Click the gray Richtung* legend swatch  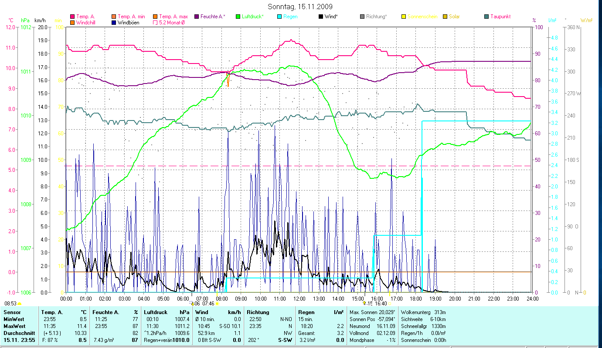point(362,17)
